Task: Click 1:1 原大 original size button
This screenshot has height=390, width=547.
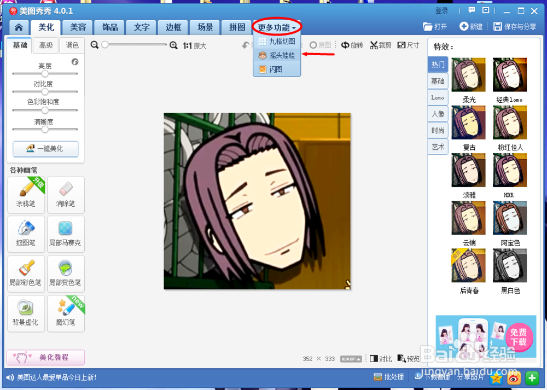Action: 195,45
